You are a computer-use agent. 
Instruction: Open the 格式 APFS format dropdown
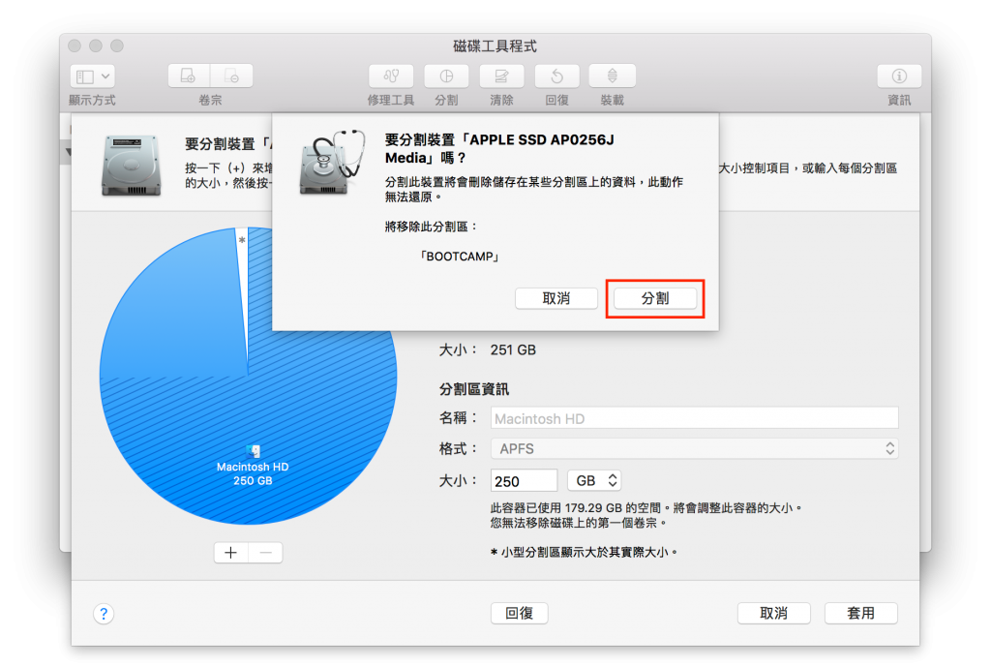(x=694, y=448)
